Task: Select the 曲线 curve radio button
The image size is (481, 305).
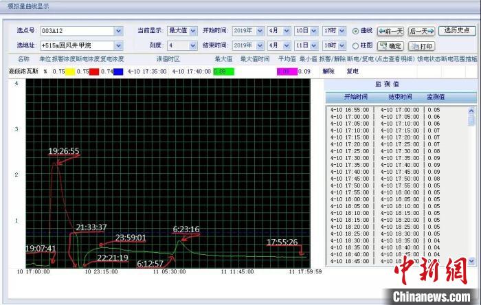Action: [356, 31]
